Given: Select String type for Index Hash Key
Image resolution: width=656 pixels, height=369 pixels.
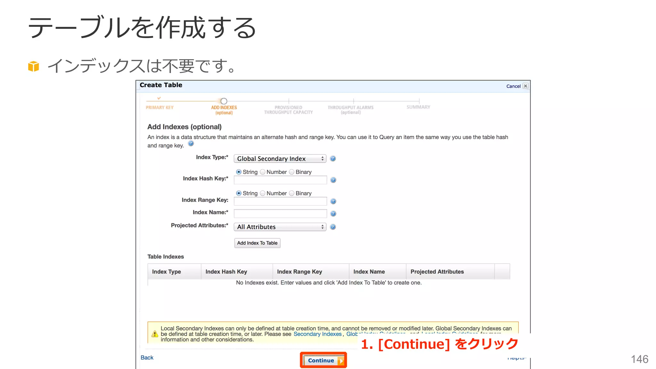Looking at the screenshot, I should coord(239,172).
